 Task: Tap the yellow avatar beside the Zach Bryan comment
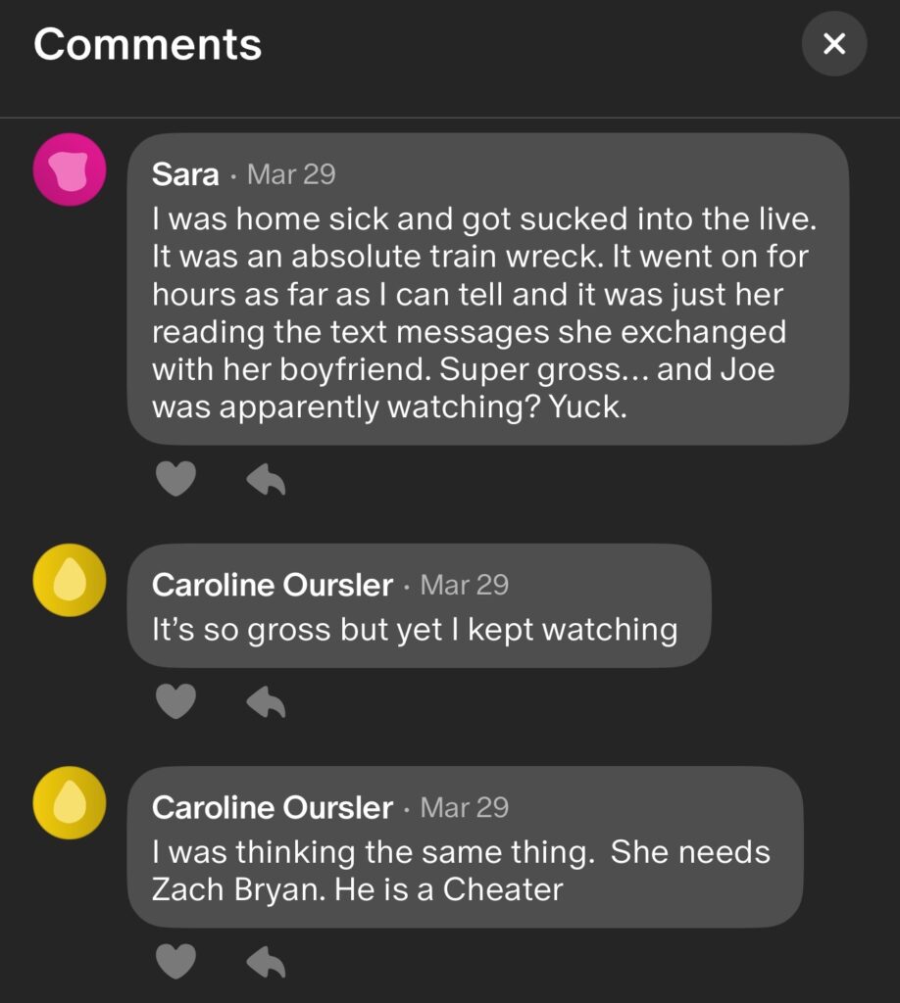pos(69,802)
